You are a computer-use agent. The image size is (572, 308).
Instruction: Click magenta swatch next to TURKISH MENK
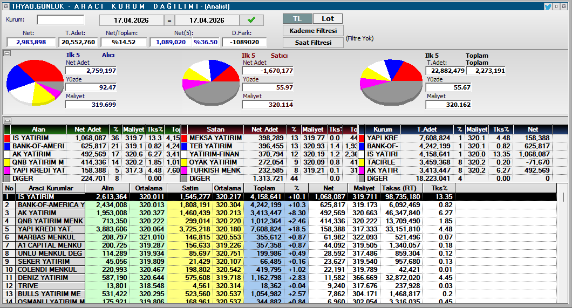(184, 170)
